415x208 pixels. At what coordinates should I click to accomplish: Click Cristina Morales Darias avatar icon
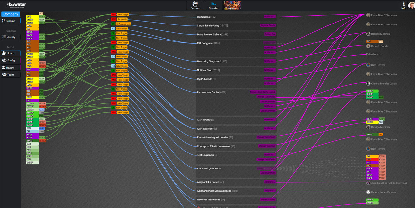coord(368,84)
